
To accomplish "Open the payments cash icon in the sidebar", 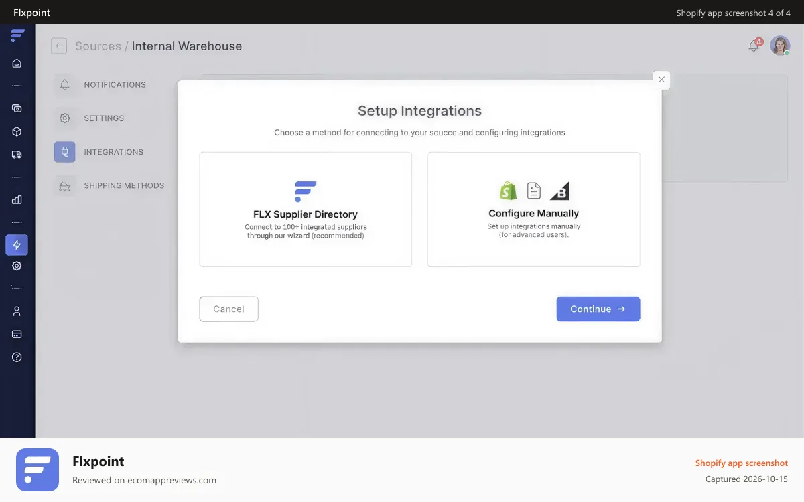I will tap(17, 108).
